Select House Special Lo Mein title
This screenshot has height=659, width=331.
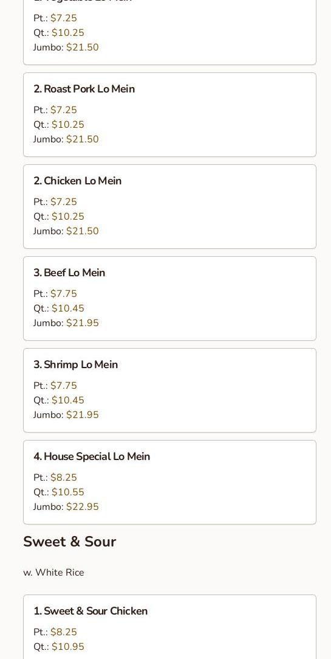92,456
